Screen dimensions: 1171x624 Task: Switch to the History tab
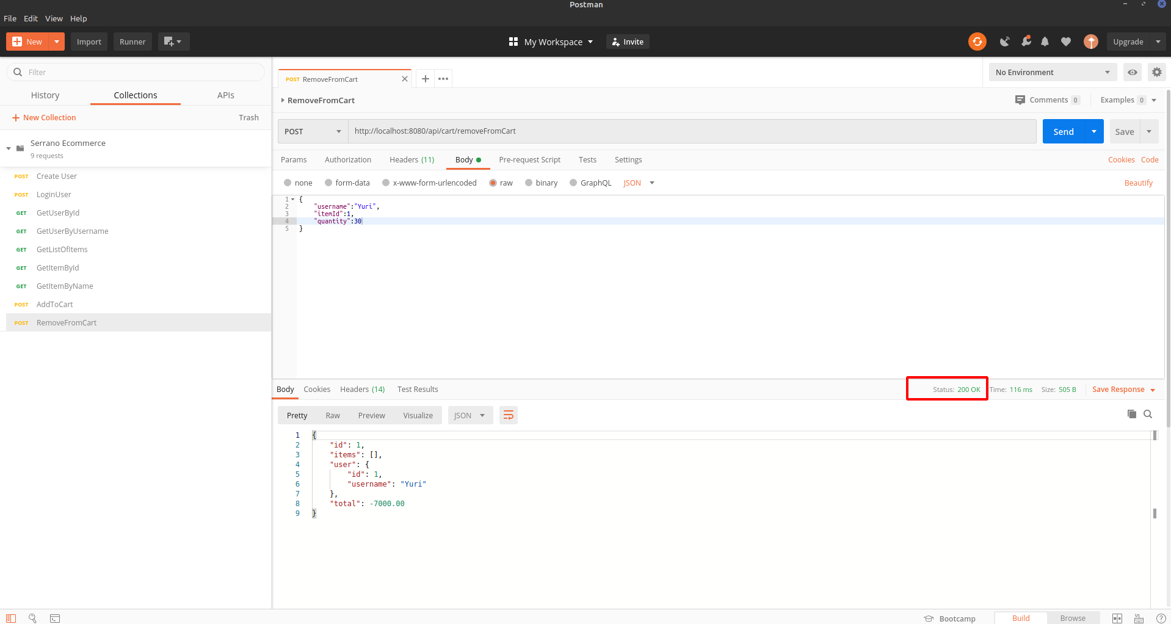pos(45,95)
